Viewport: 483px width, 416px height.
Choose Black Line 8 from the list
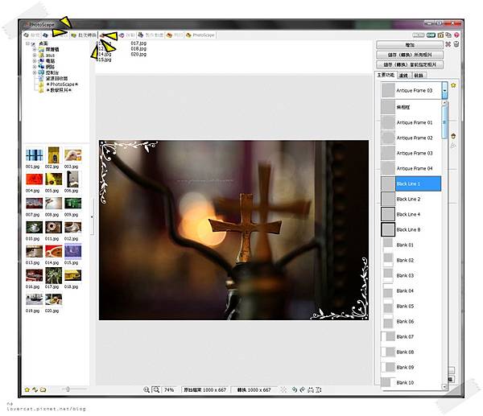coord(411,229)
